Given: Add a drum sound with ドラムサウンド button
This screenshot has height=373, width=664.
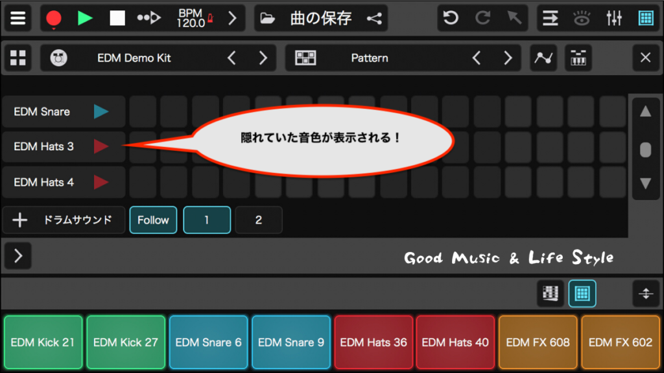Looking at the screenshot, I should [x=64, y=220].
